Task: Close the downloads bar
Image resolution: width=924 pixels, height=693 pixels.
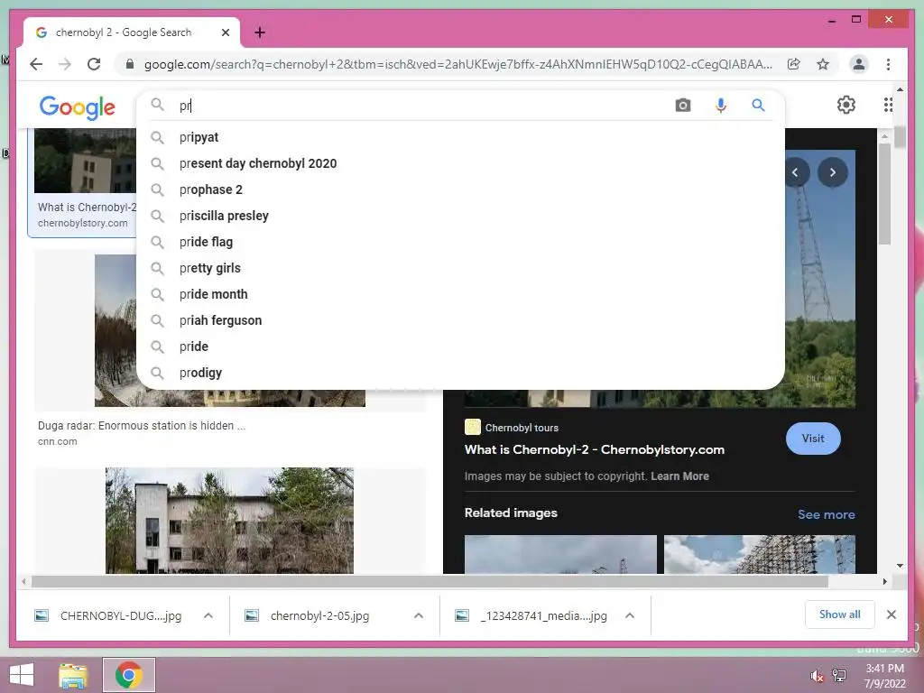Action: coord(892,614)
